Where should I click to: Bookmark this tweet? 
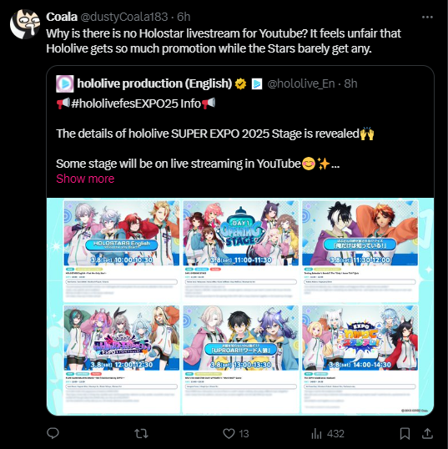pos(405,433)
